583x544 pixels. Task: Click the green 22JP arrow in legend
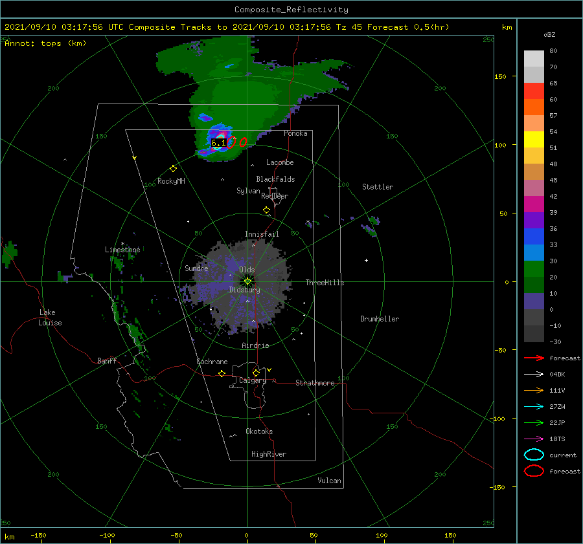(534, 422)
